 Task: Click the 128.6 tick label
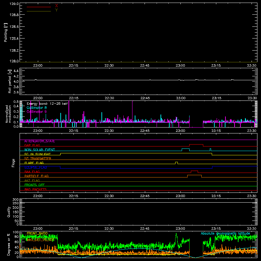point(14,27)
